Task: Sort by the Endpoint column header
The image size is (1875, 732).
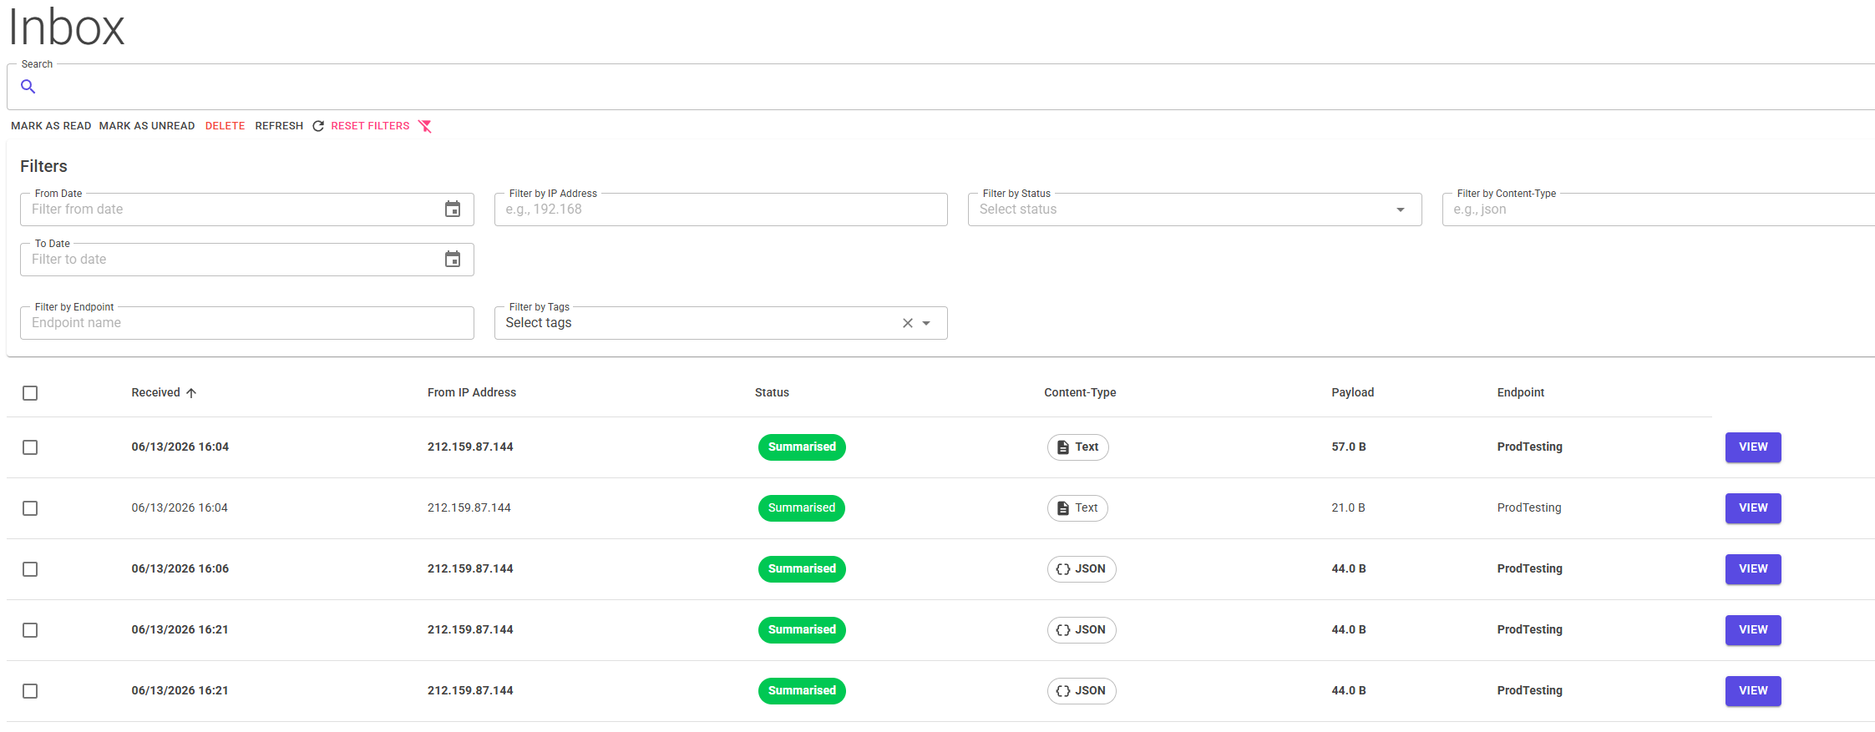Action: tap(1520, 393)
